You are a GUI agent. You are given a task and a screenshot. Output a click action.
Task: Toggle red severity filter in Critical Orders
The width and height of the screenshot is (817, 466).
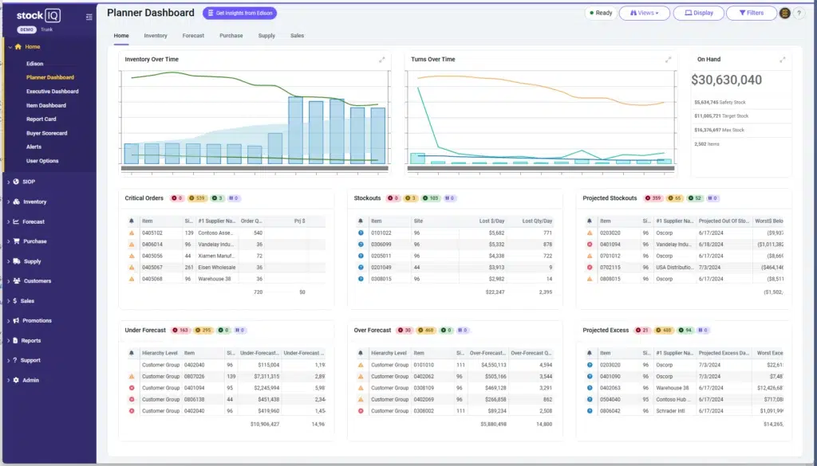(x=177, y=198)
